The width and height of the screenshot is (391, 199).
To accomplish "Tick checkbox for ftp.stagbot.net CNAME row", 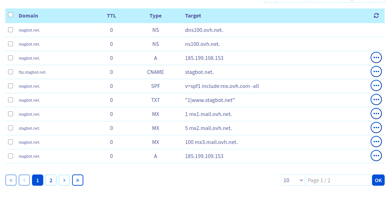I will (11, 72).
